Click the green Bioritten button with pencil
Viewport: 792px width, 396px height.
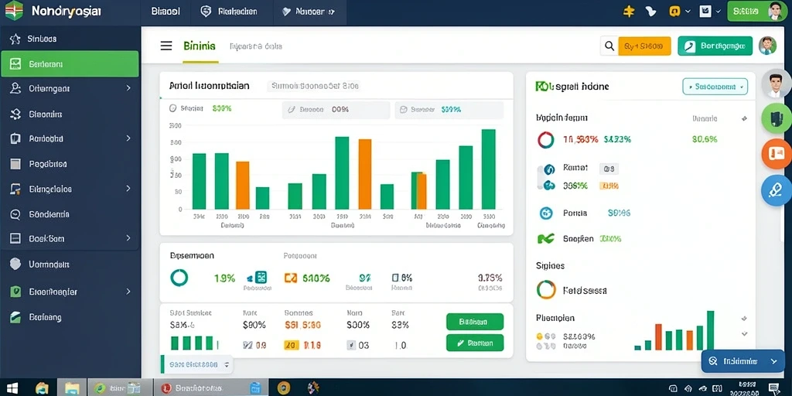pyautogui.click(x=475, y=343)
